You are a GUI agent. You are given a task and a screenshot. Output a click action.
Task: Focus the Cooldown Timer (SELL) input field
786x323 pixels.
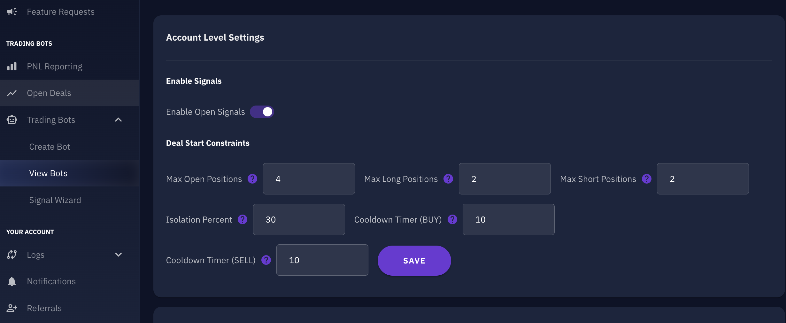(x=322, y=260)
